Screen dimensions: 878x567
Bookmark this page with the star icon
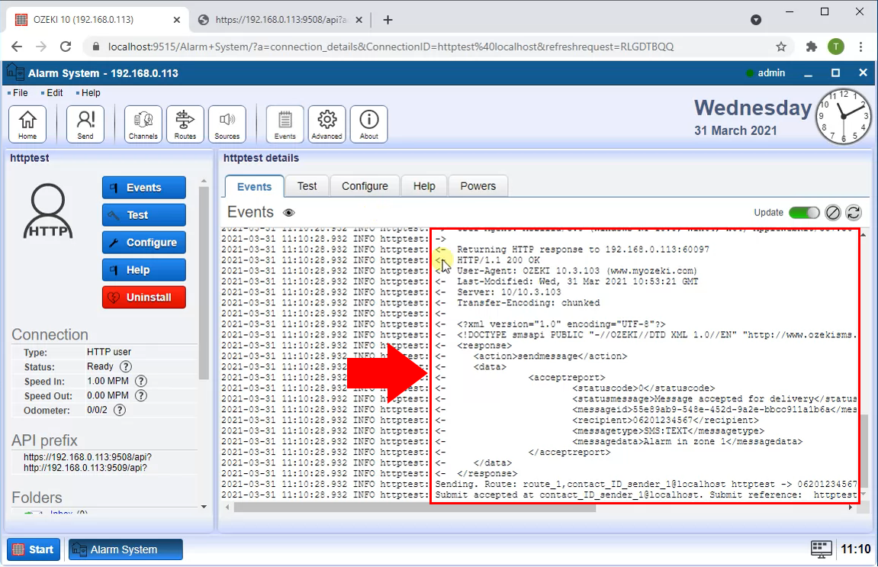pyautogui.click(x=781, y=47)
